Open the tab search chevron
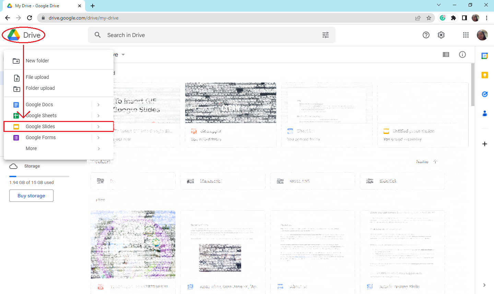Screen dimensions: 494x294 (439, 5)
